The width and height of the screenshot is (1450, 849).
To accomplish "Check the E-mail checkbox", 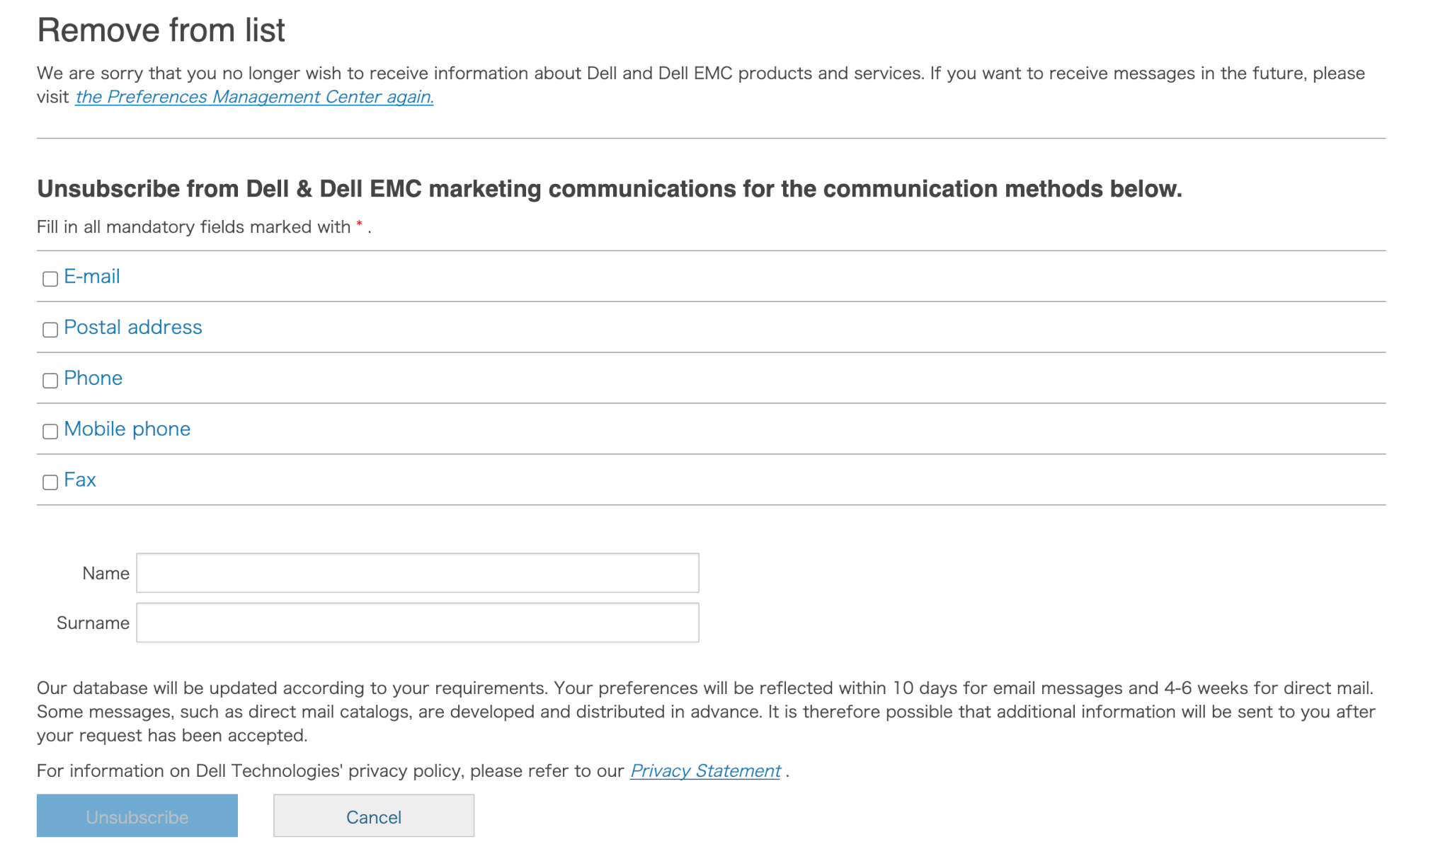I will pos(50,279).
